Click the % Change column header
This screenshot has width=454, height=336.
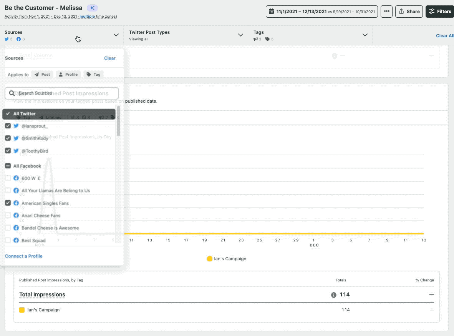pos(424,280)
